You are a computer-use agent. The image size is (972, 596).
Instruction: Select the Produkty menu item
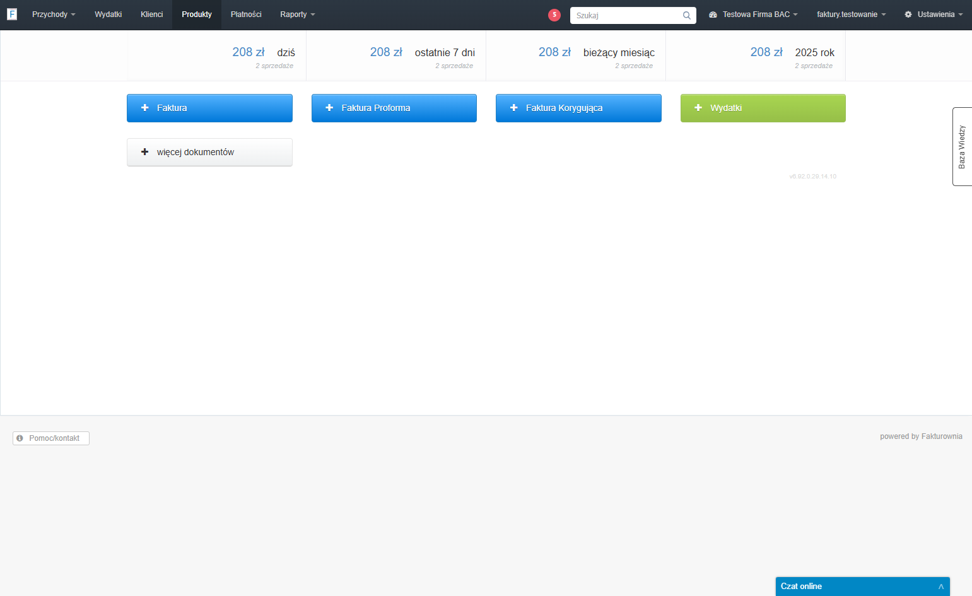[x=197, y=15]
